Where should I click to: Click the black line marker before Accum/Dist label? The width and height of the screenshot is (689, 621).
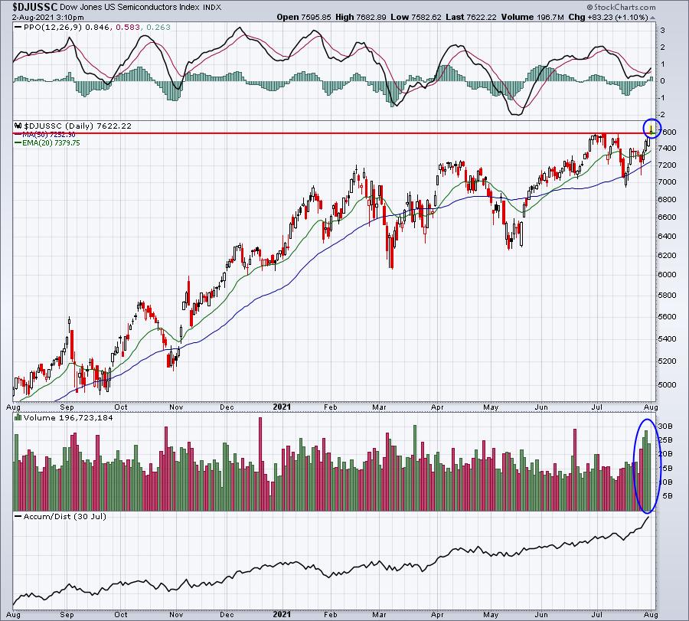18,516
